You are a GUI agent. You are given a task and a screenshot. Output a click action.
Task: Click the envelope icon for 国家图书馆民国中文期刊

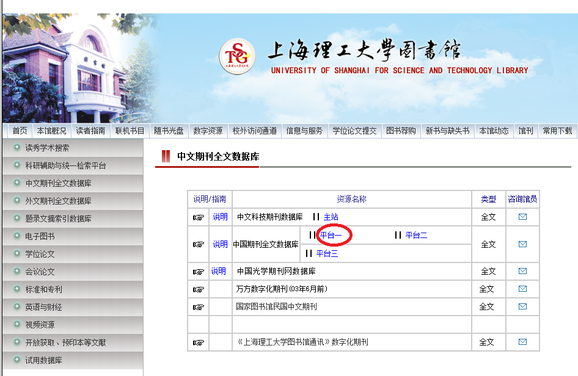click(x=522, y=306)
